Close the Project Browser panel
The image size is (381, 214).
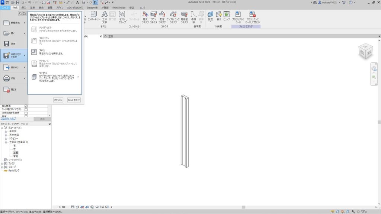point(49,124)
